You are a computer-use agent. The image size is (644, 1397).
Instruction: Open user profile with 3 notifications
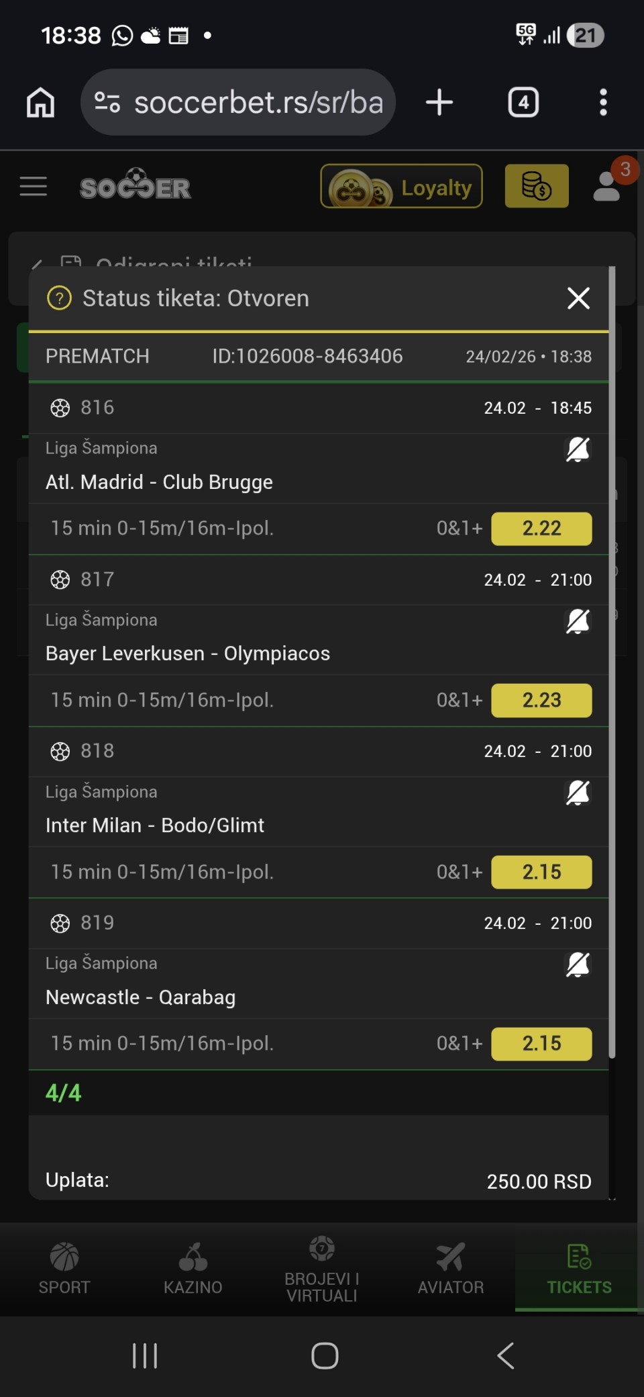[x=608, y=185]
